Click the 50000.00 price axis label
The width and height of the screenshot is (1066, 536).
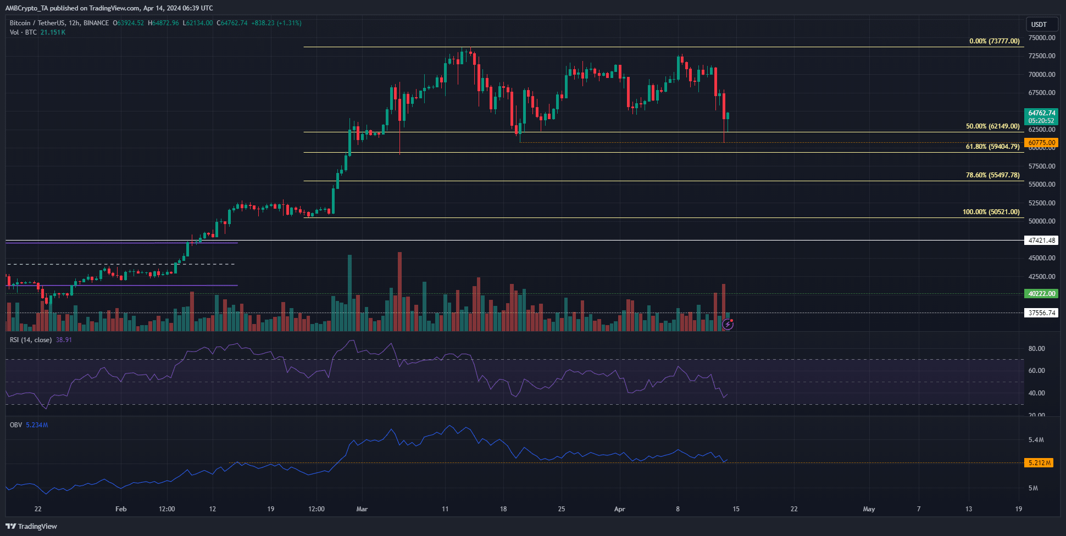tap(1042, 221)
